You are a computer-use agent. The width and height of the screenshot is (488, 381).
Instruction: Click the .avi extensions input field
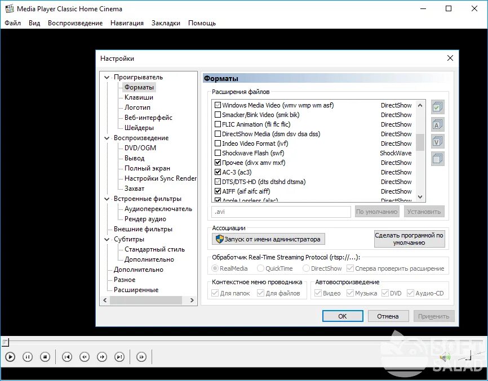tap(281, 212)
